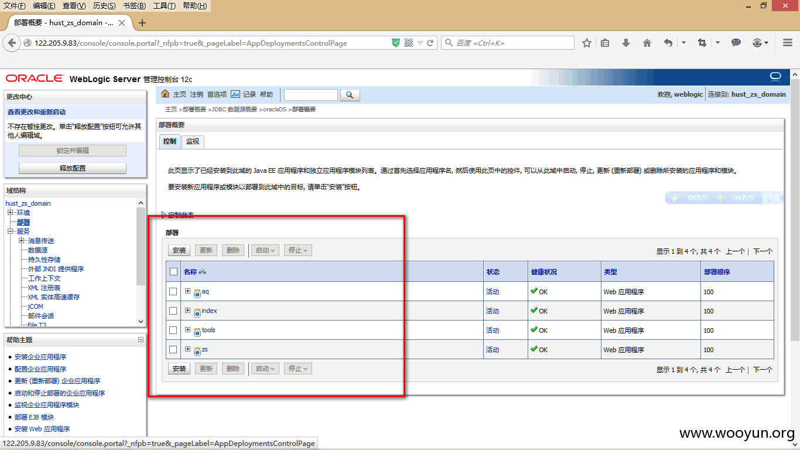Viewport: 800px width, 450px height.
Task: Click the undo back-arrow toolbar icon
Action: 668,43
